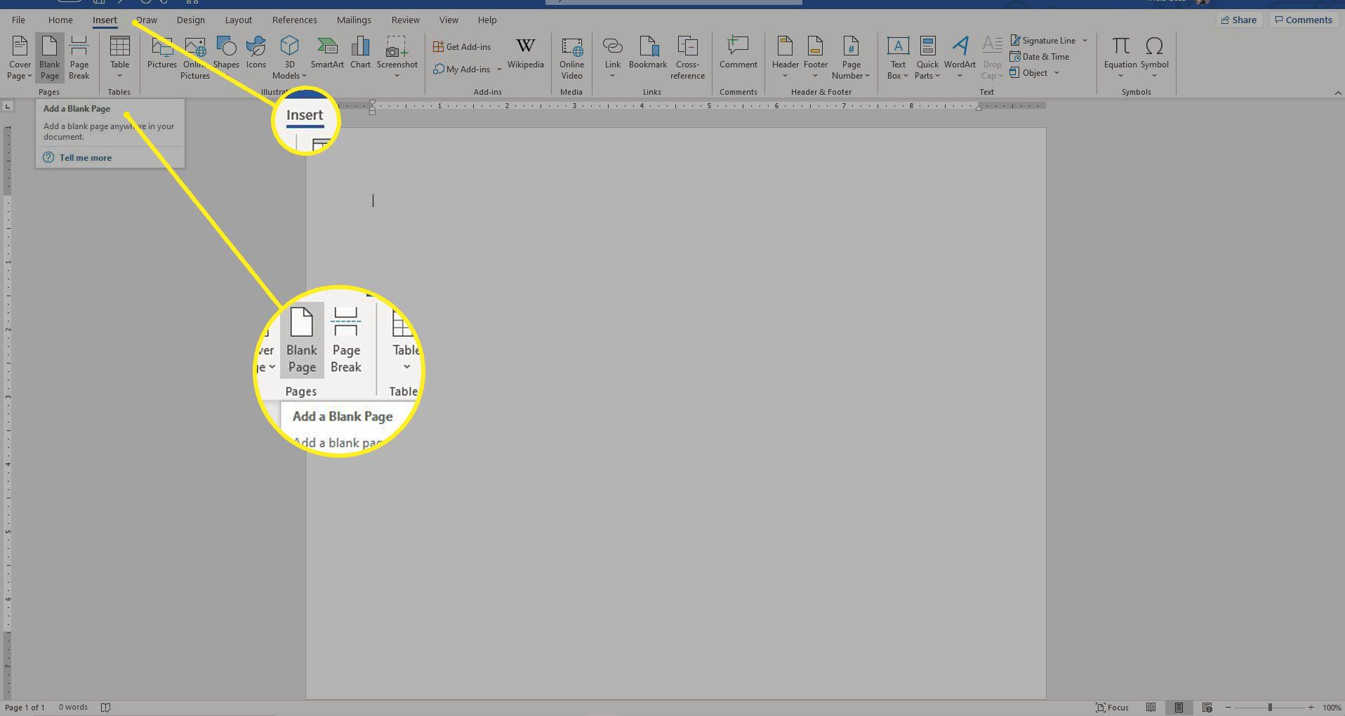Open the Wikipedia add-in
The image size is (1345, 716).
point(525,54)
